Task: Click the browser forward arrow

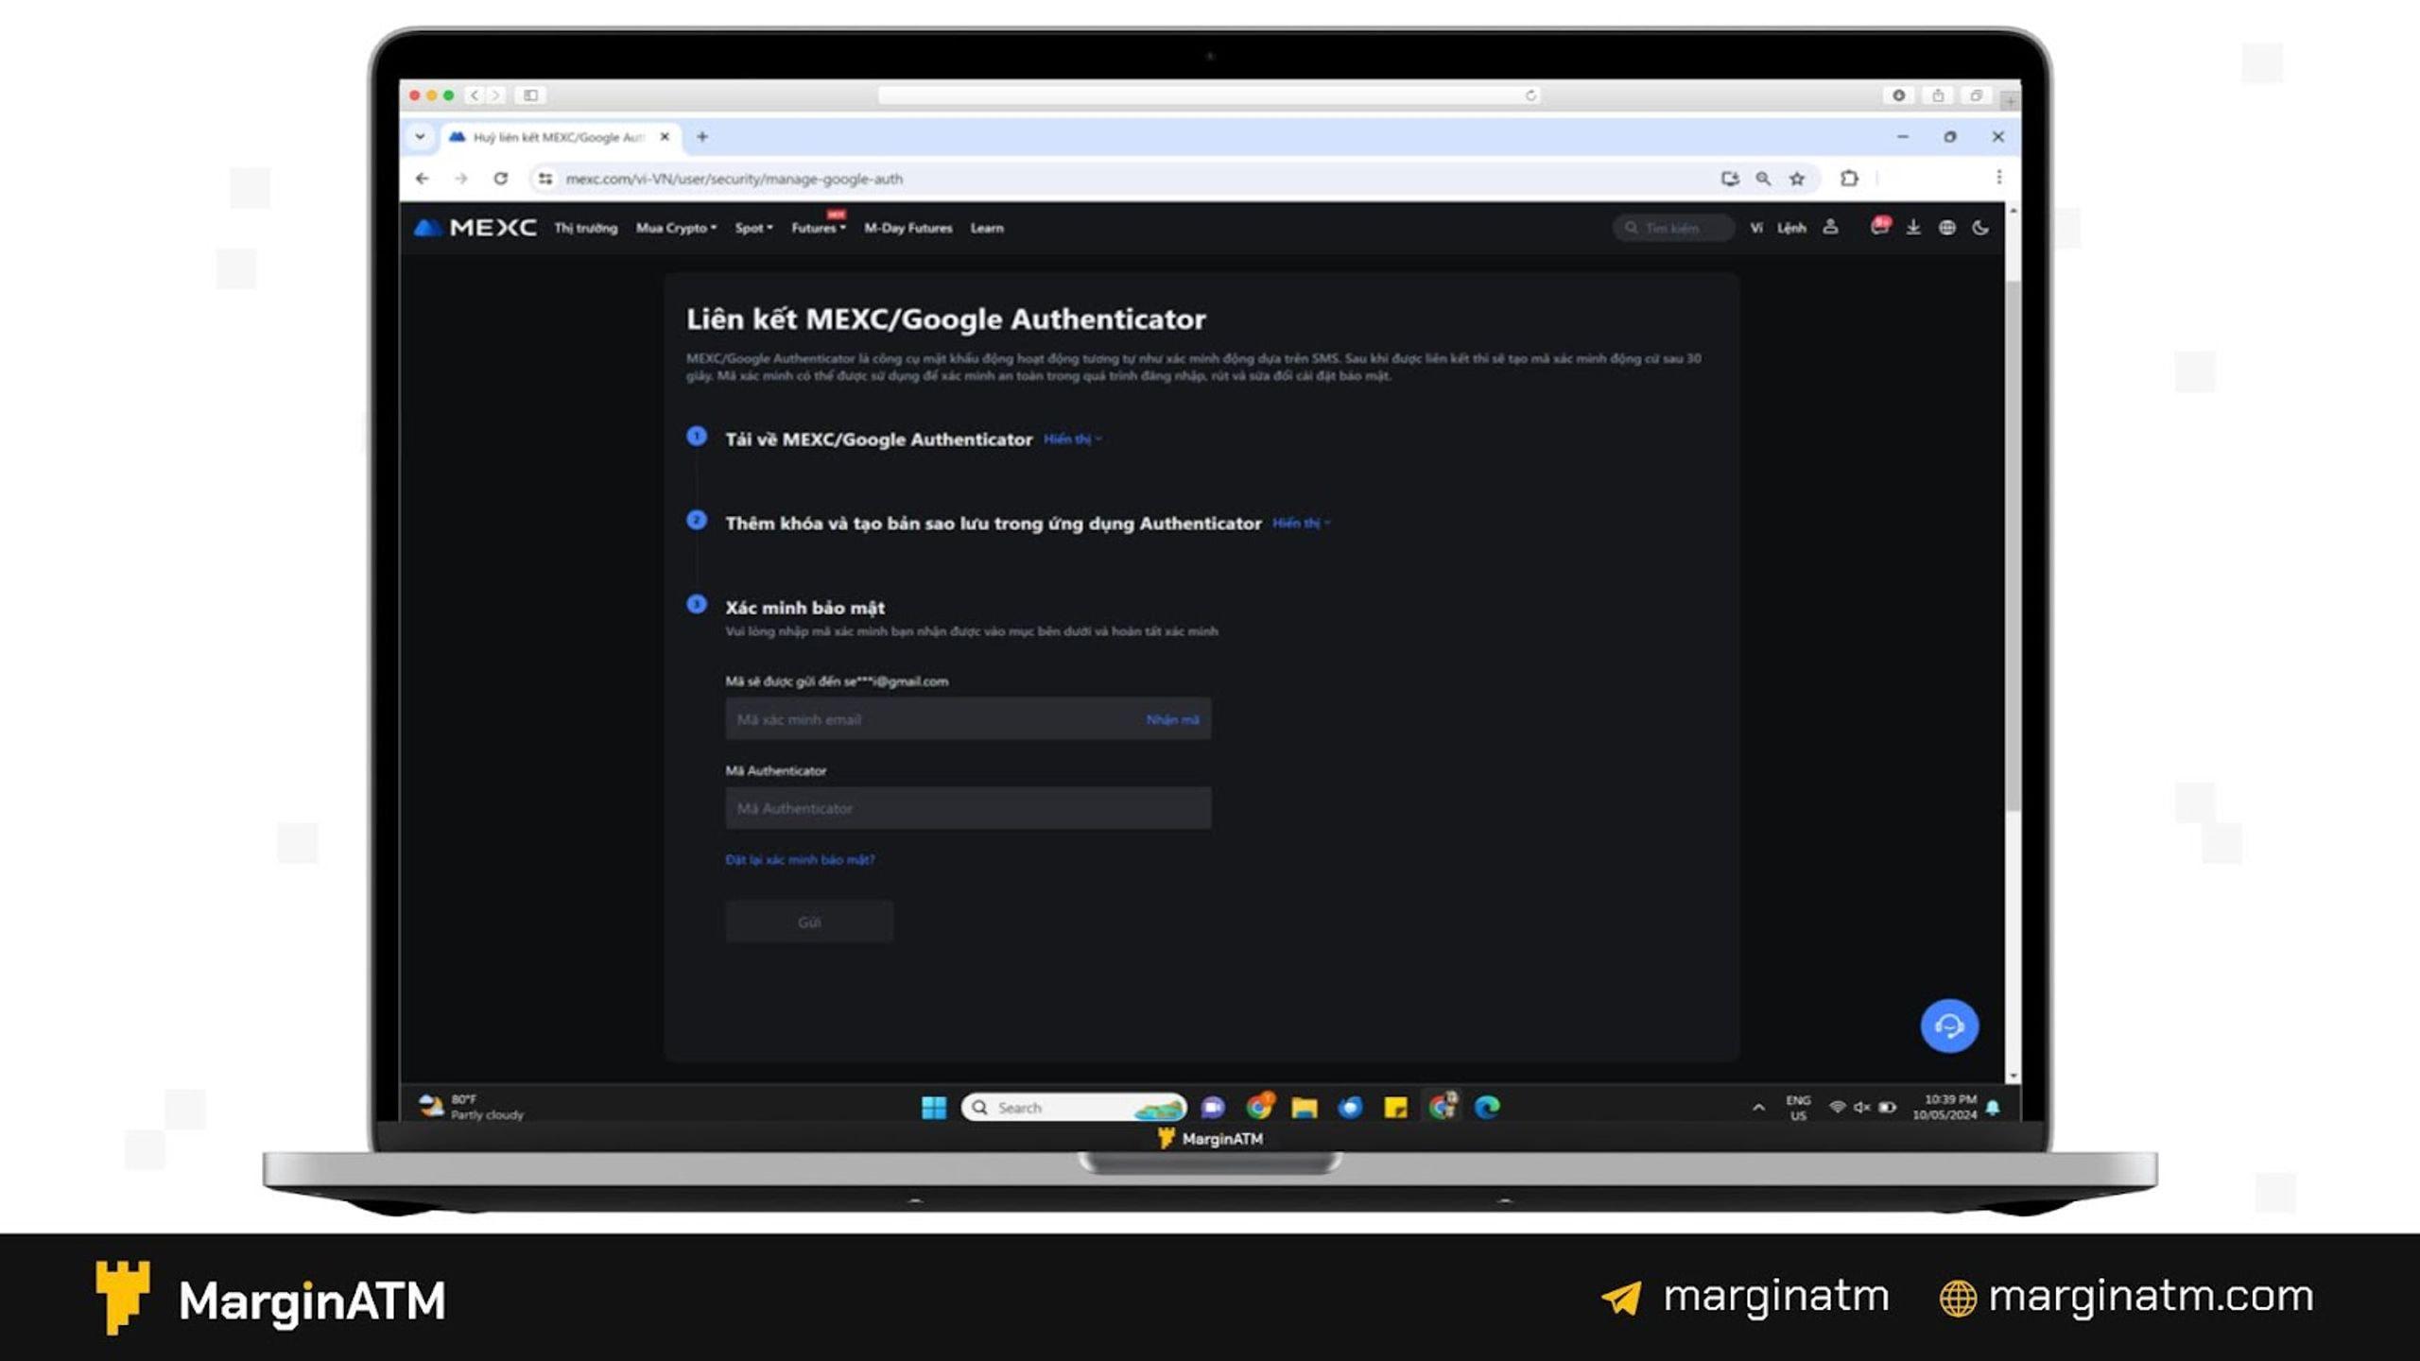Action: point(460,179)
